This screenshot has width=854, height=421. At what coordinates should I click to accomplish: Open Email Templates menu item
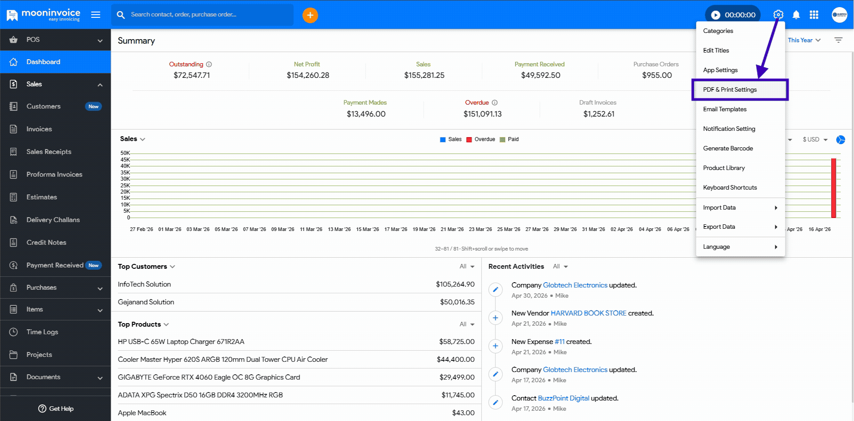[x=740, y=109]
